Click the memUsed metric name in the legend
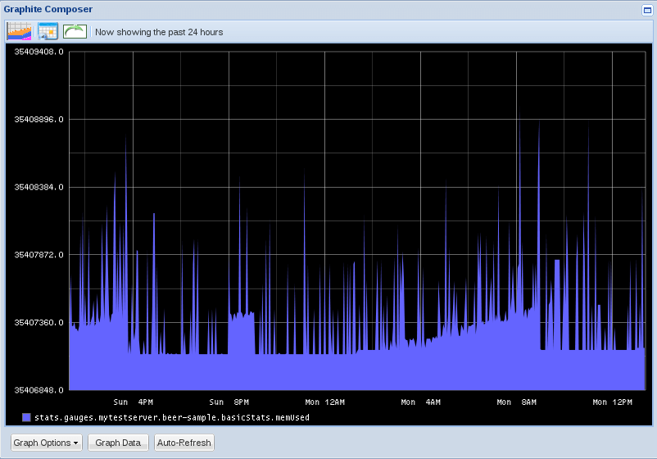The image size is (657, 459). pos(171,418)
